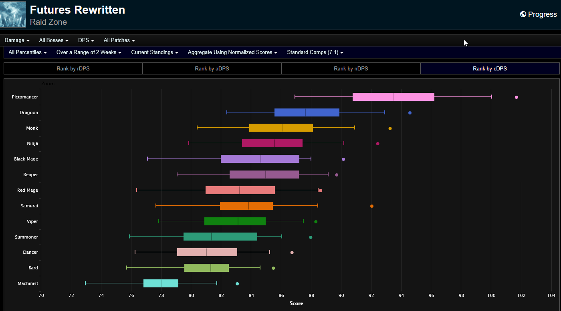Viewport: 561px width, 311px height.
Task: Click the Viper outlier dot
Action: pos(316,222)
